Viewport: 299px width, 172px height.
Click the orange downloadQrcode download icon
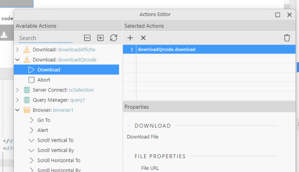pyautogui.click(x=27, y=60)
